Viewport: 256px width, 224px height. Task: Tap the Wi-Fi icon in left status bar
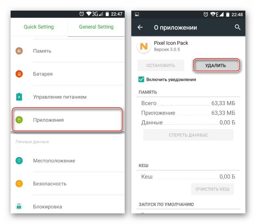tap(89, 14)
